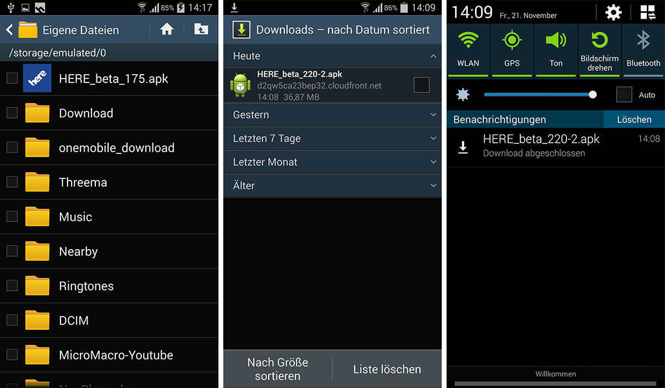Toggle Bluetooth quick setting
Screen dimensions: 665x388
(643, 49)
